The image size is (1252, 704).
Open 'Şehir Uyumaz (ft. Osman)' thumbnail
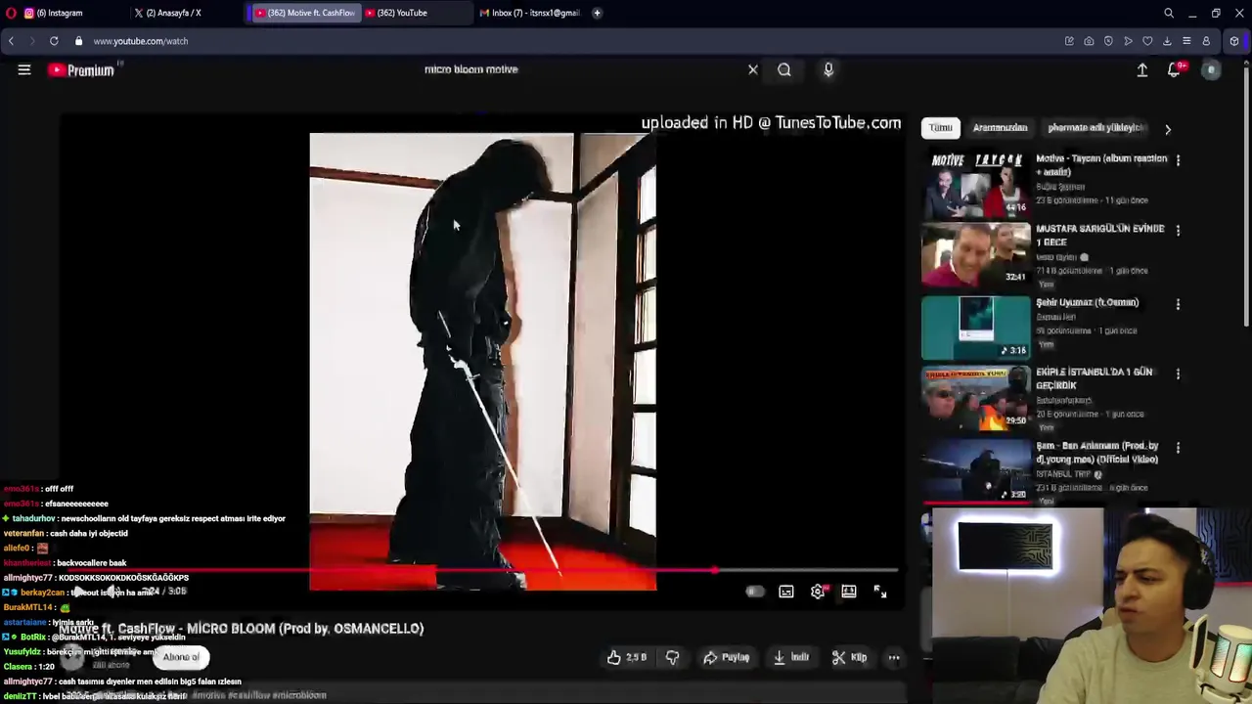[x=976, y=328]
